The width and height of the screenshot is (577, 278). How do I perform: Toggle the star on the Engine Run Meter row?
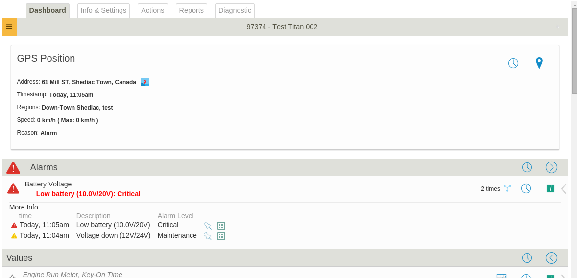[12, 276]
